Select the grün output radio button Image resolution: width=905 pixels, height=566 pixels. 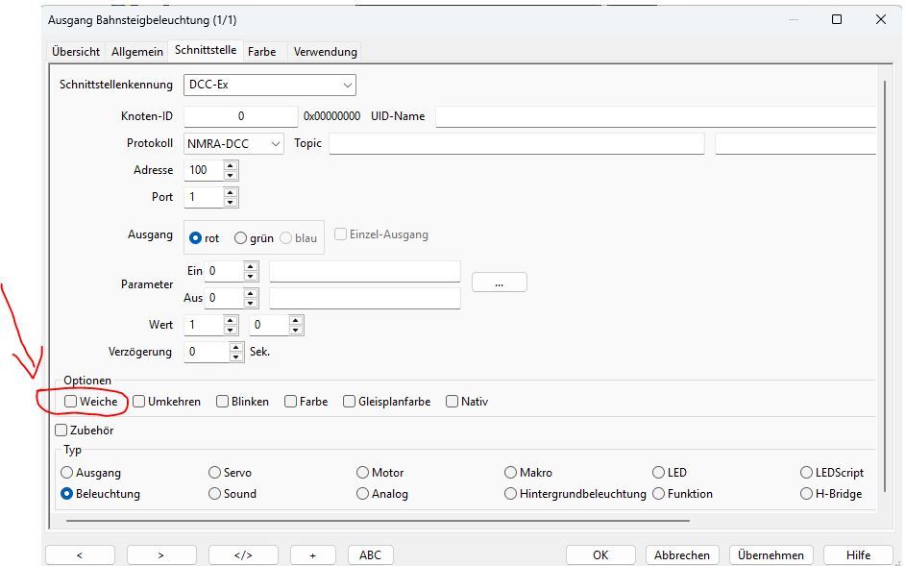point(241,238)
